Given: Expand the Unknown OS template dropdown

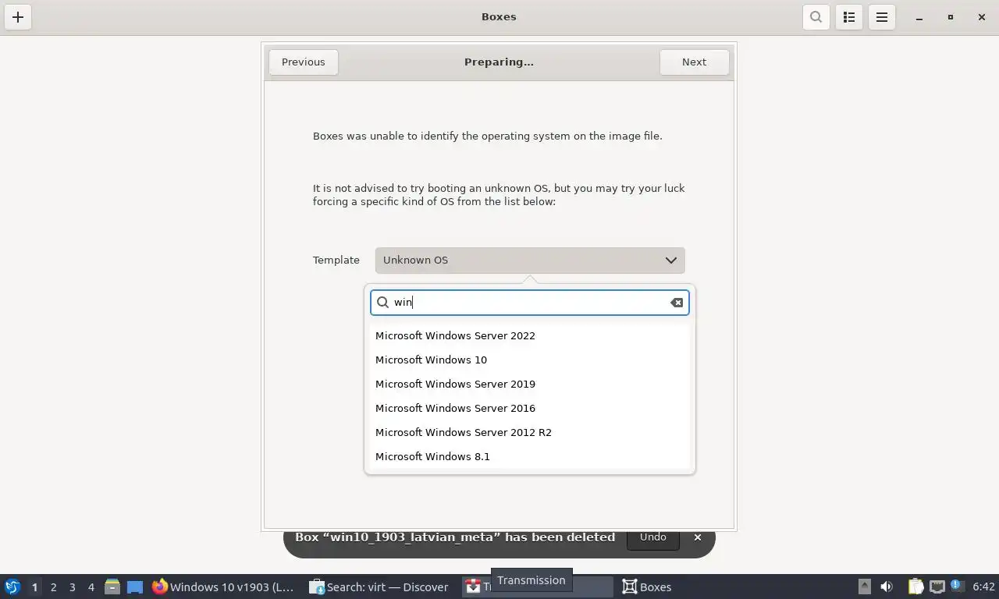Looking at the screenshot, I should click(530, 261).
